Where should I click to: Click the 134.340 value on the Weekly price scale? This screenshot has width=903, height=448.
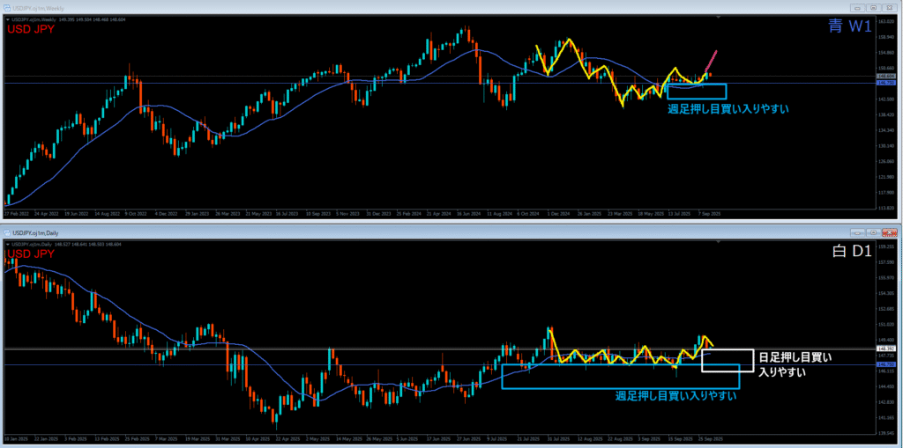point(885,130)
